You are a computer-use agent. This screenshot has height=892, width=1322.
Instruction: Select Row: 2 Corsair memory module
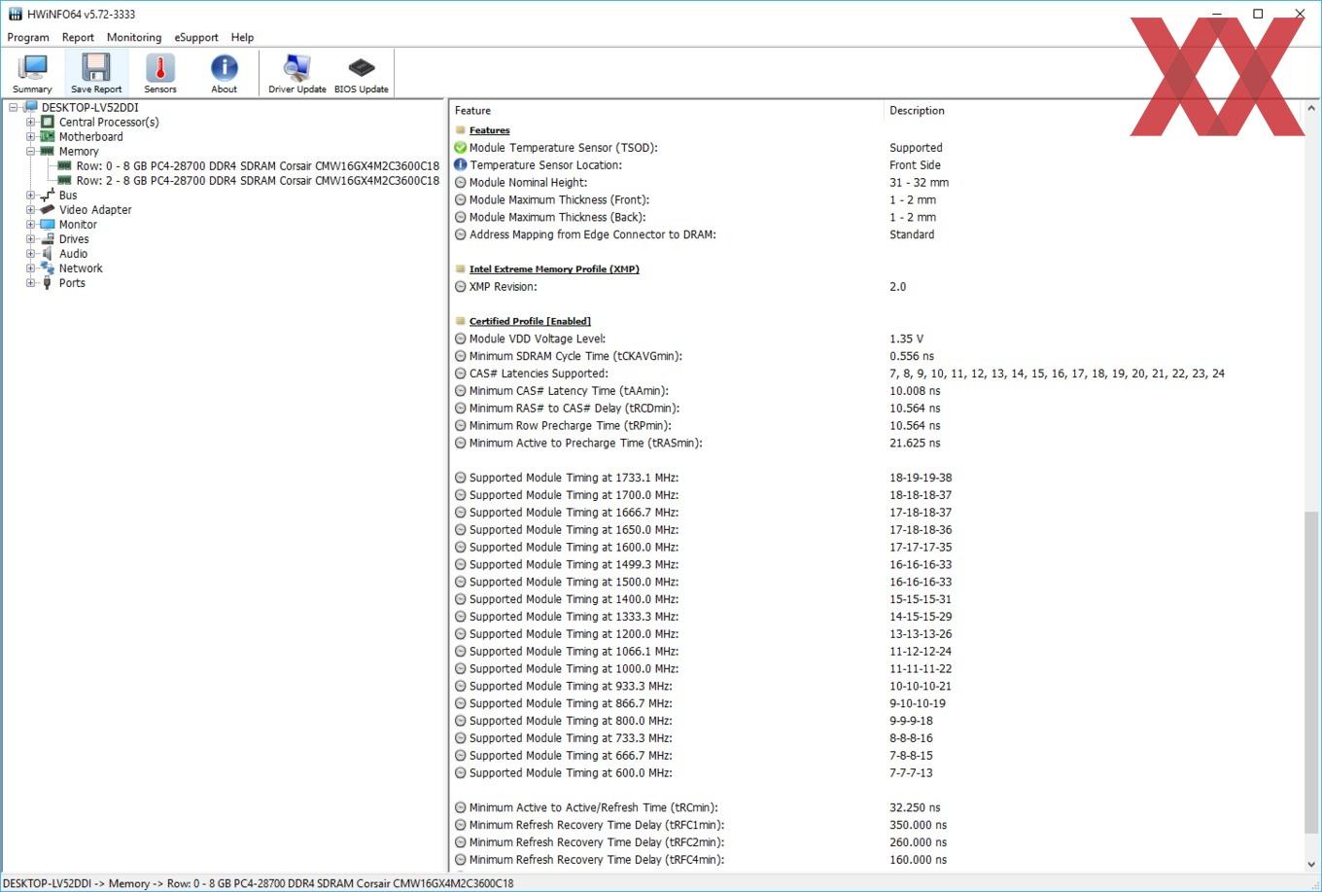[258, 181]
